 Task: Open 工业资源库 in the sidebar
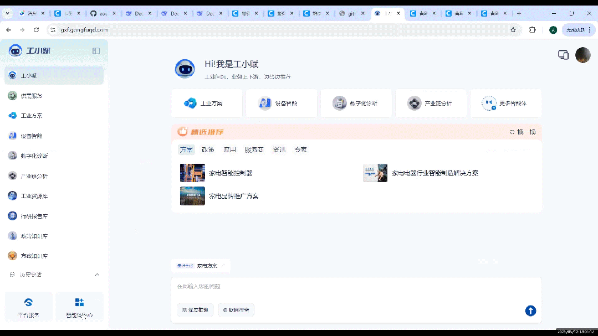click(54, 196)
